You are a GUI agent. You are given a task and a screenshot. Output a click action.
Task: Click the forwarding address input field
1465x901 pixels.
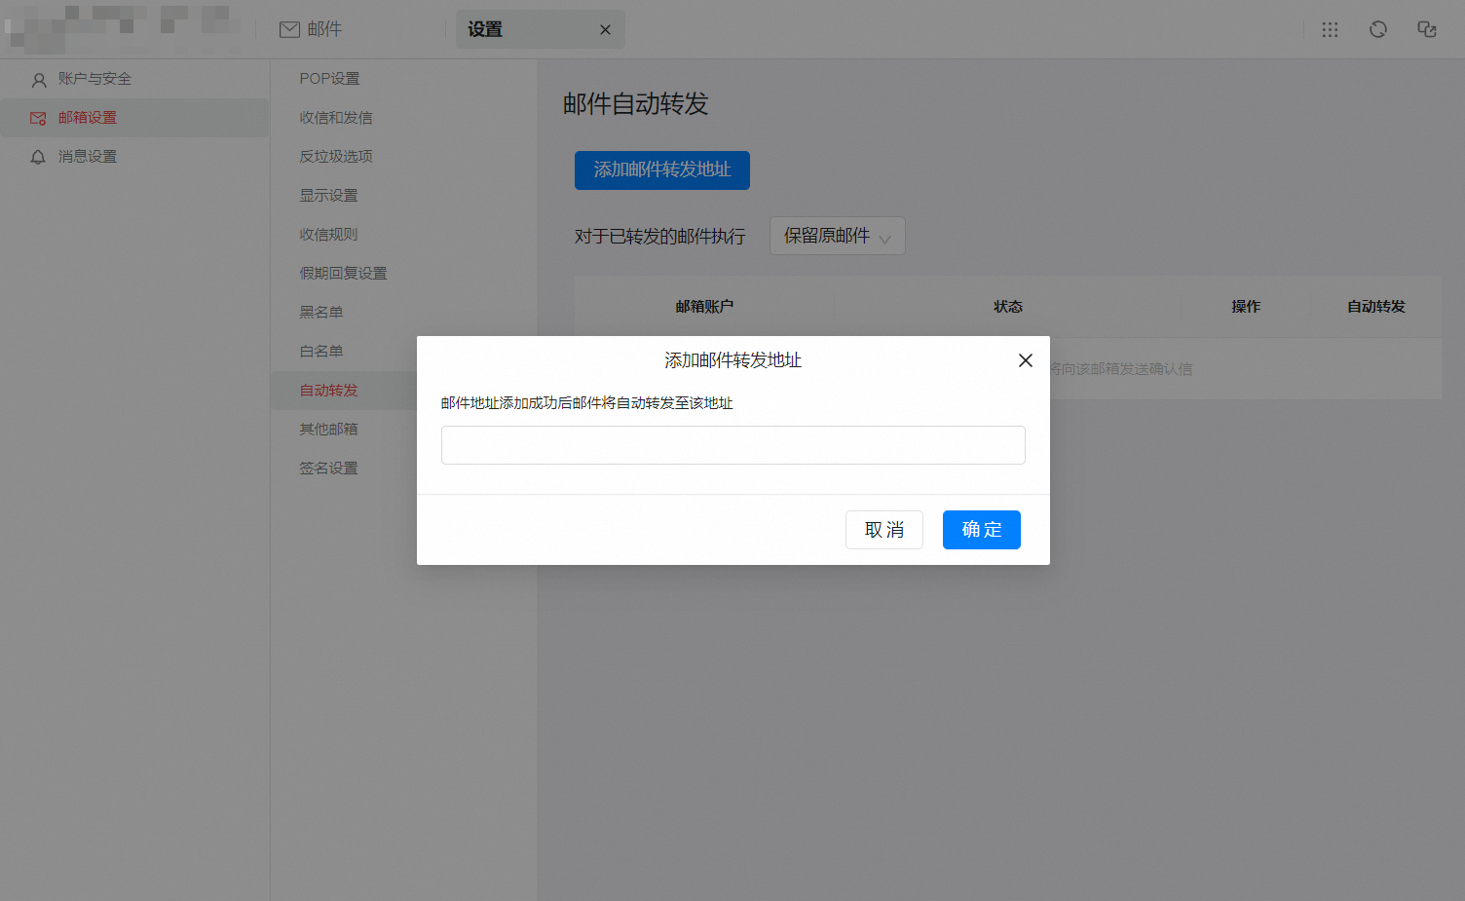[733, 445]
